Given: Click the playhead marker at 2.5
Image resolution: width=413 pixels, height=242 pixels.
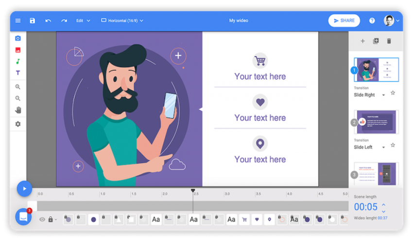Looking at the screenshot, I should 193,191.
